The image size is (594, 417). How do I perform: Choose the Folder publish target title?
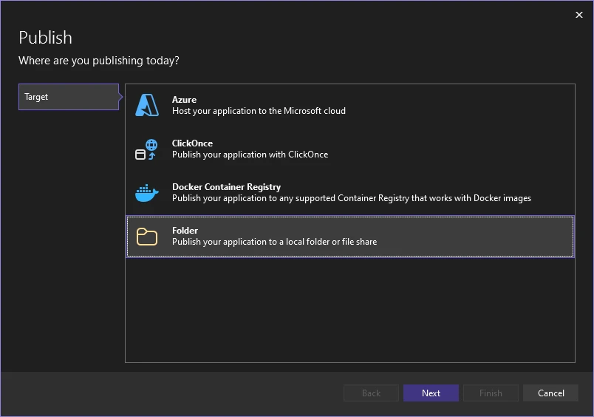click(x=185, y=231)
